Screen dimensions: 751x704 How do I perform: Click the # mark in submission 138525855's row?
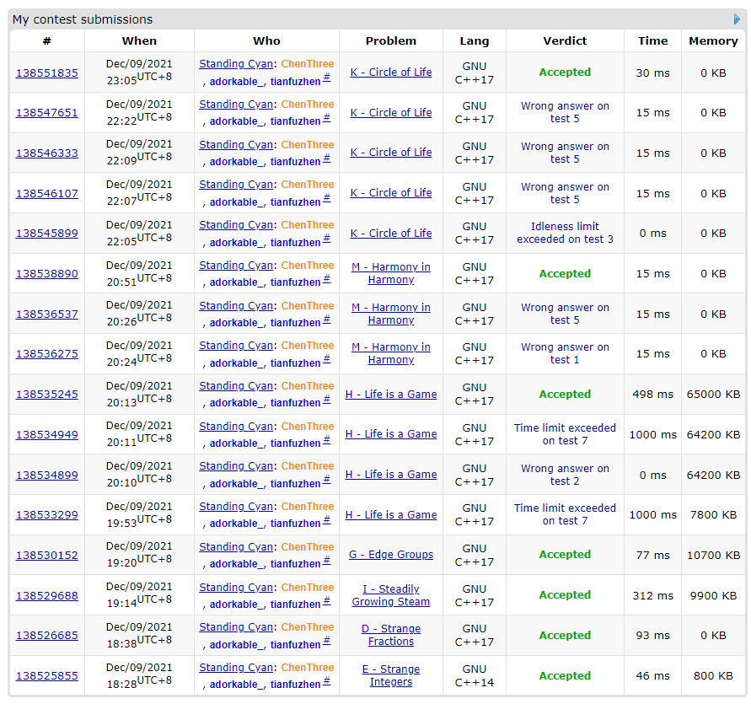point(327,681)
